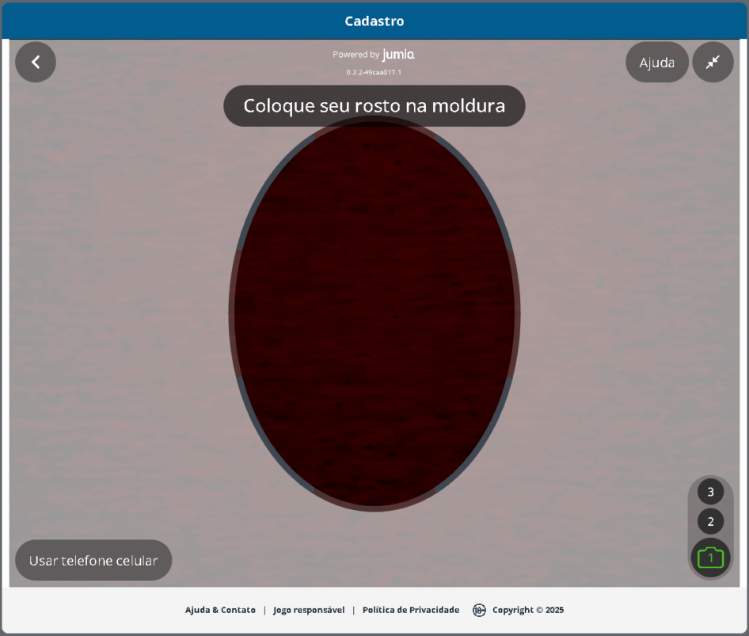This screenshot has height=636, width=749.
Task: Select step 3 indicator circle
Action: click(710, 492)
